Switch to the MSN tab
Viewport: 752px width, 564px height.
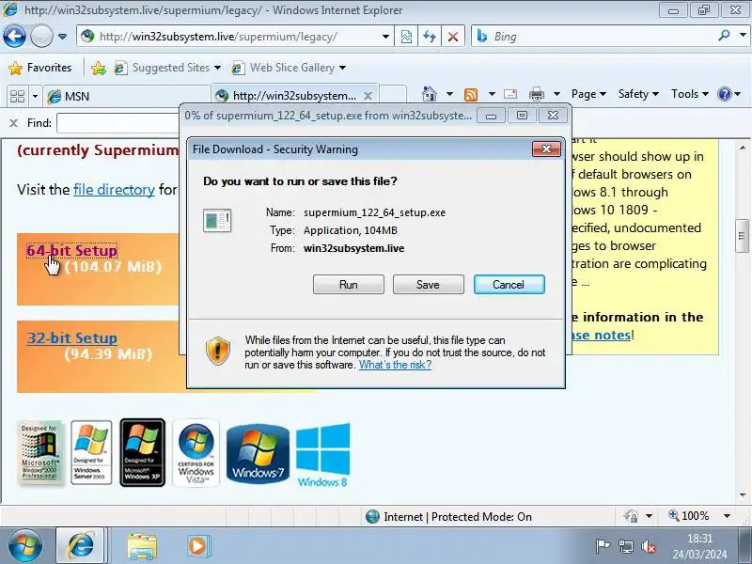point(126,97)
